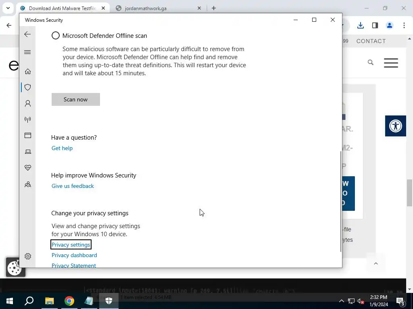Open the Give us feedback link

(73, 186)
